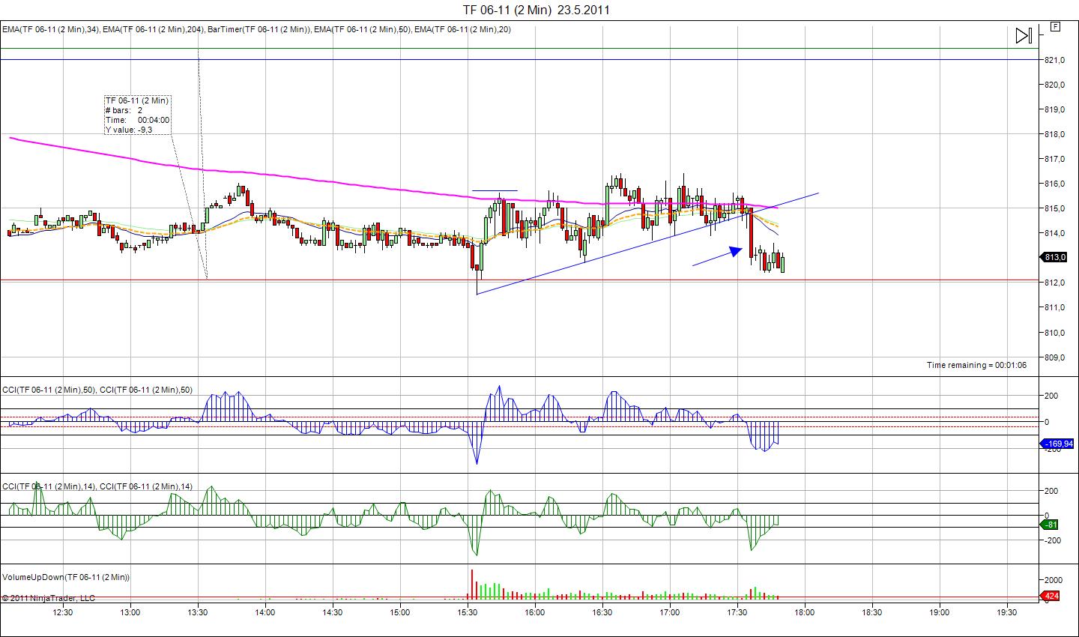Click the 818,0 price axis label
1079x637 pixels.
(1054, 134)
